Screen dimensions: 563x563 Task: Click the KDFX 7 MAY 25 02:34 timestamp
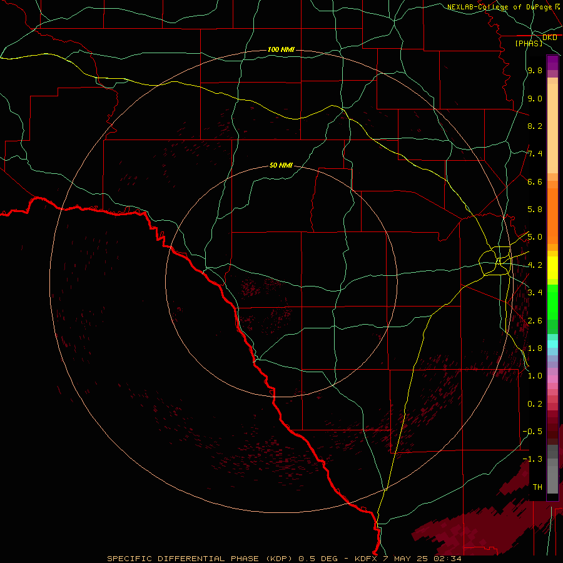pos(408,559)
